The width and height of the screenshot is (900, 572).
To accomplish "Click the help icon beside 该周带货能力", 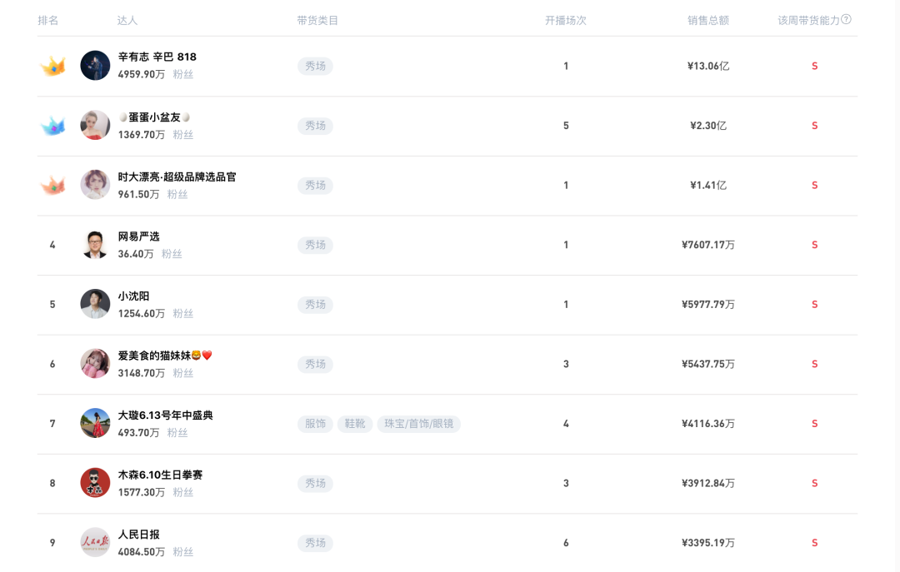I will pos(847,19).
